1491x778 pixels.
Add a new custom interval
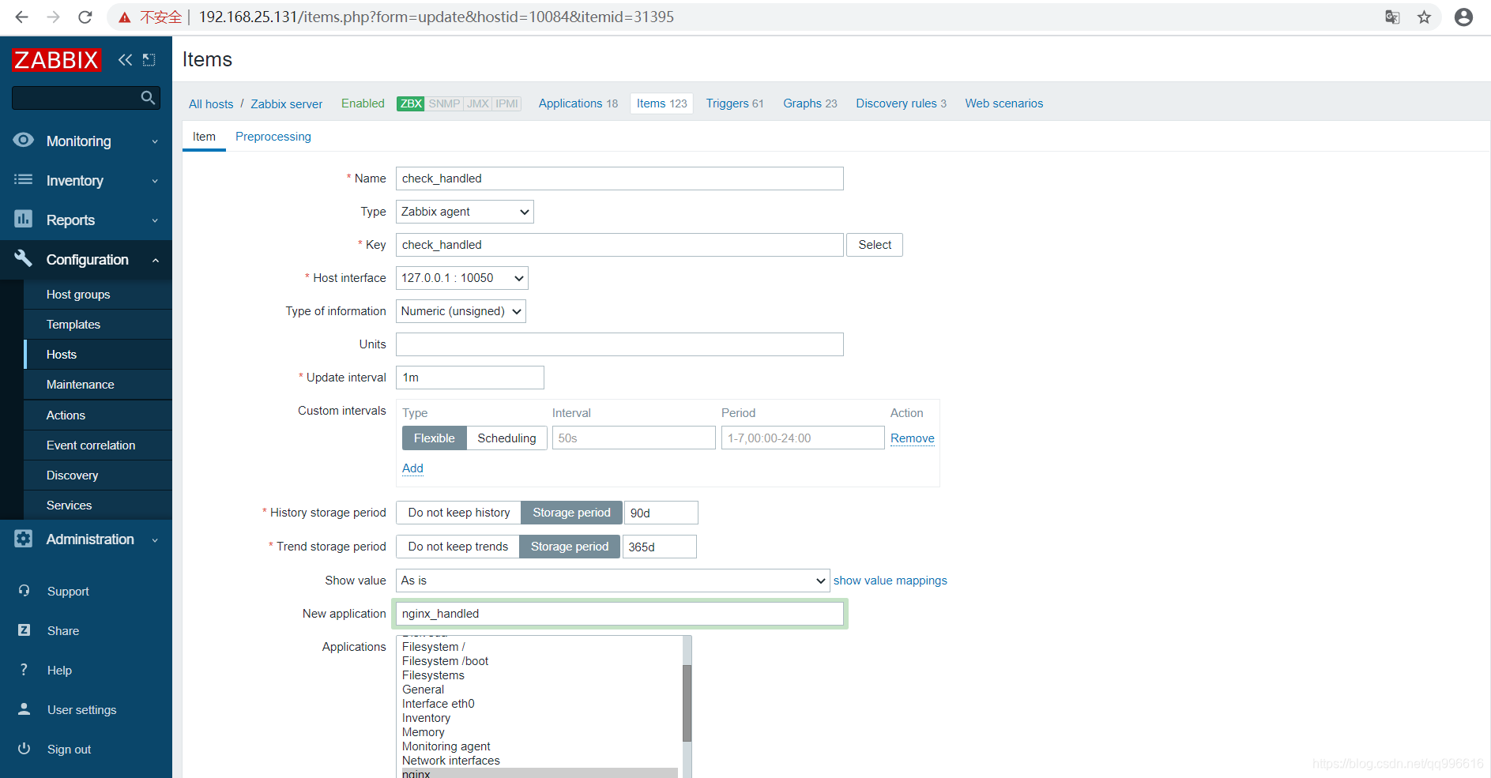coord(412,468)
